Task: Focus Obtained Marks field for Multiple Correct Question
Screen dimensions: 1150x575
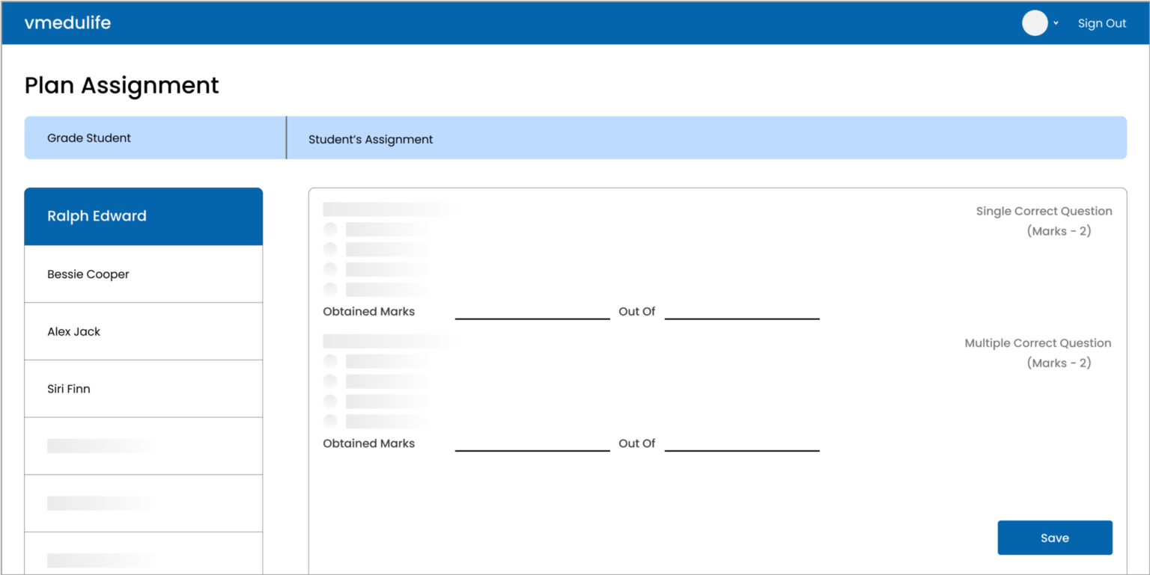Action: [x=532, y=443]
